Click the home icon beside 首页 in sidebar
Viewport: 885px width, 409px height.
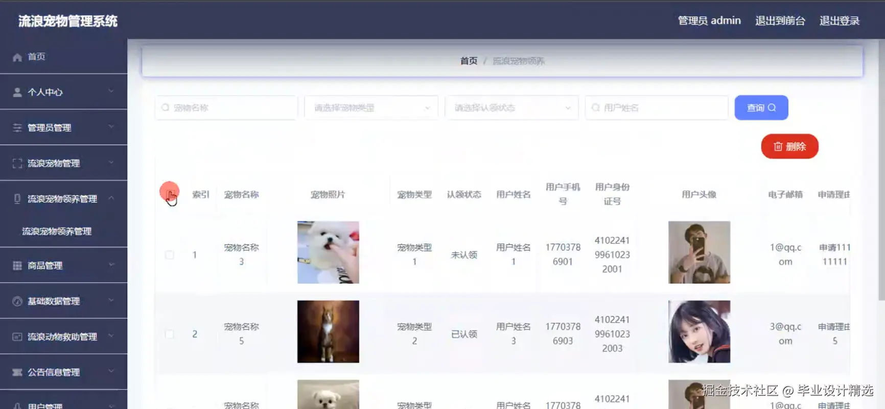tap(17, 57)
